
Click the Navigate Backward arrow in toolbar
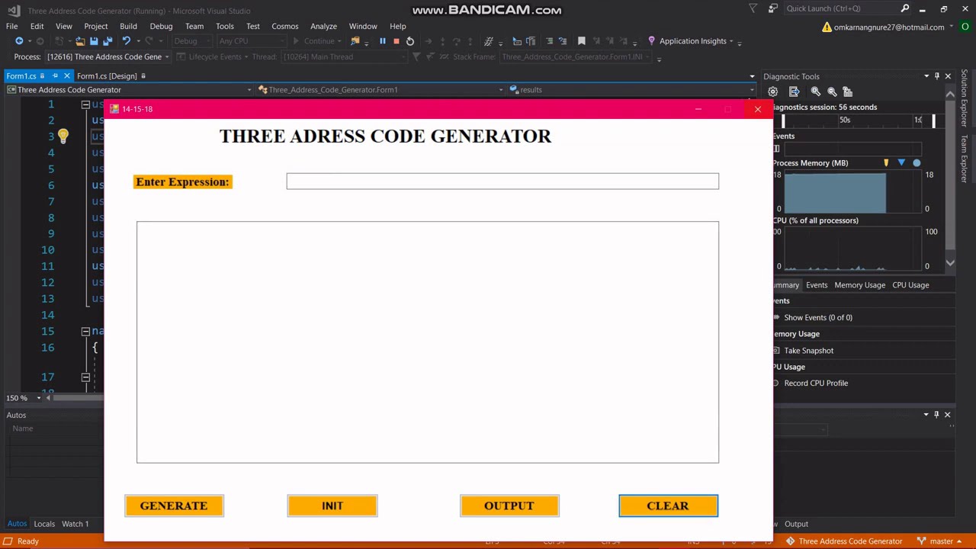coord(19,41)
